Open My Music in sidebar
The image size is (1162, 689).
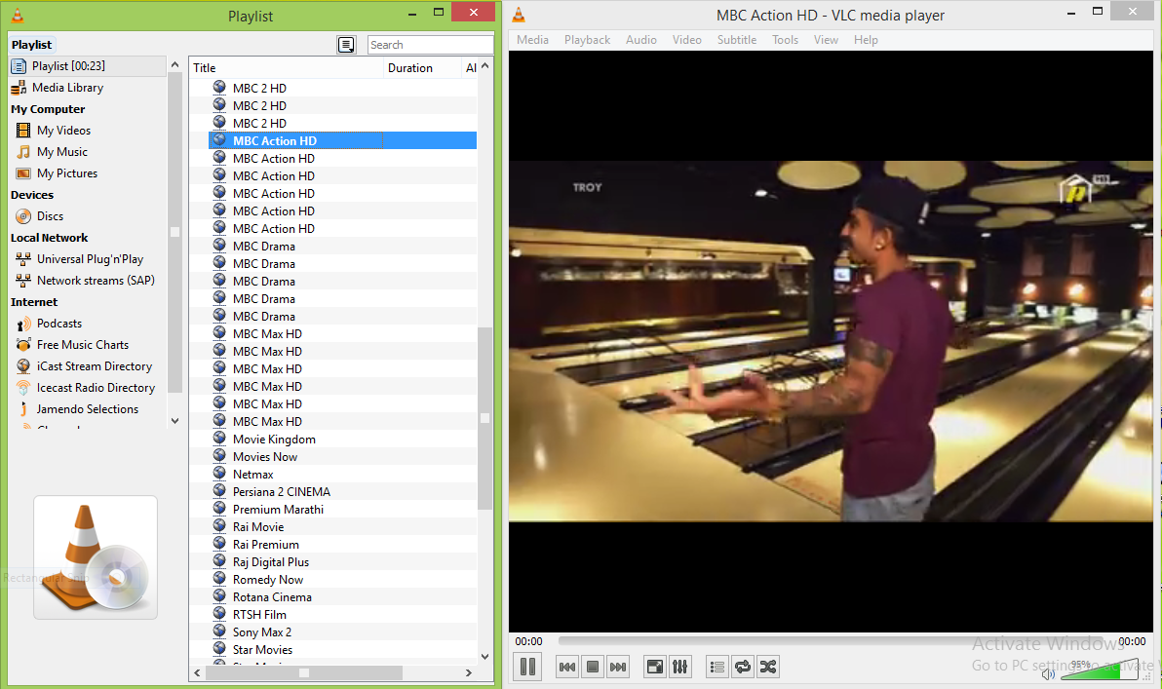[62, 152]
